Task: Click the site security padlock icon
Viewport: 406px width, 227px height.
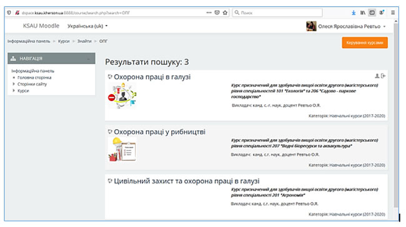Action: [x=17, y=12]
